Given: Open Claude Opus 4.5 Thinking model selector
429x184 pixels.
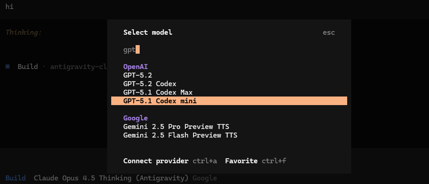Looking at the screenshot, I should pyautogui.click(x=112, y=178).
